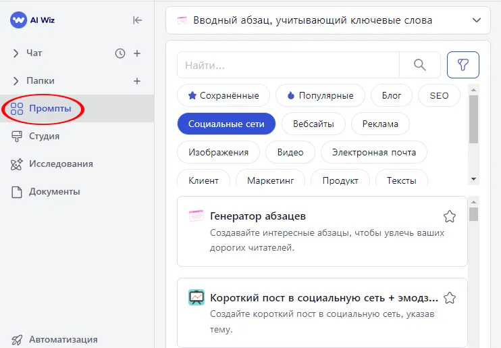Open chat history clock icon
This screenshot has width=501, height=348.
click(120, 53)
